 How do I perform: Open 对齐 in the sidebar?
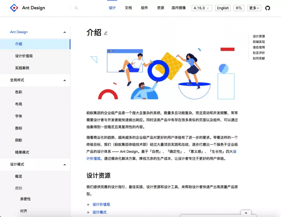35,211
